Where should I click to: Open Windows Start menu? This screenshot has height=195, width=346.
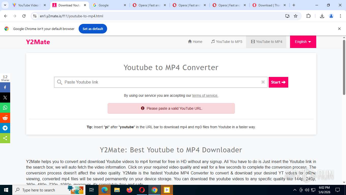point(6,190)
